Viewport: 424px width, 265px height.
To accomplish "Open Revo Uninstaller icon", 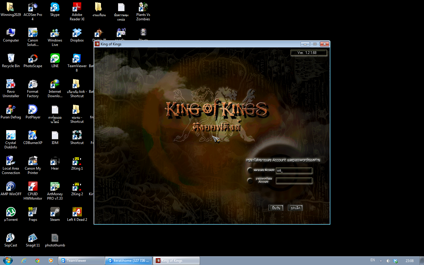I will 11,88.
